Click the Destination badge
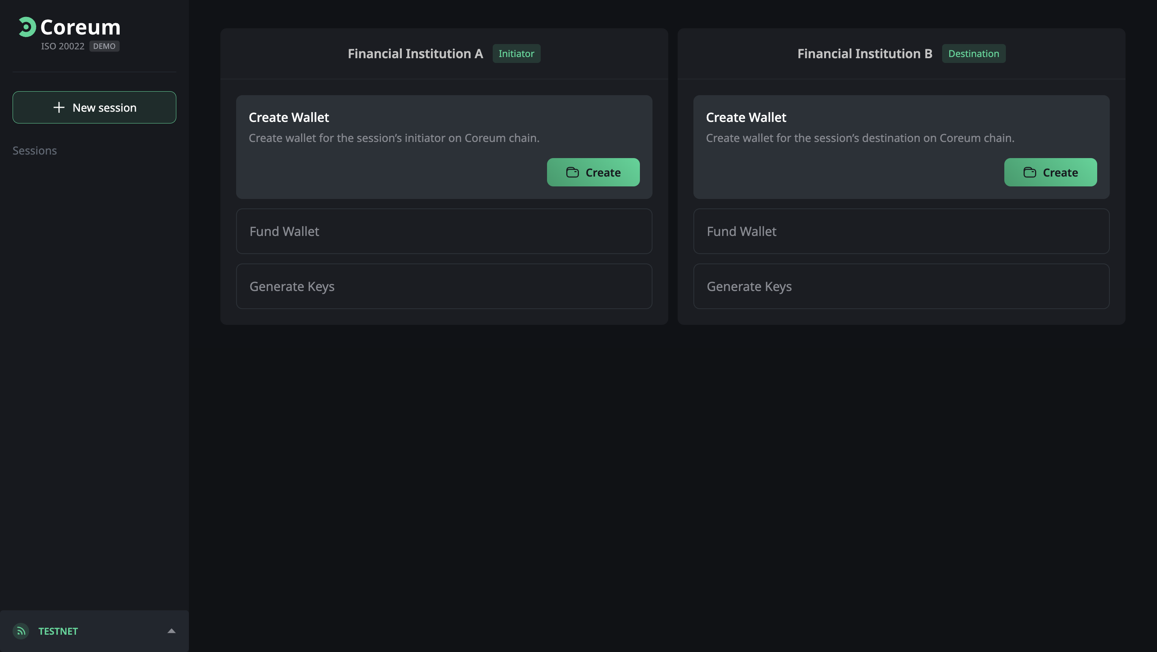The width and height of the screenshot is (1157, 652). (x=973, y=53)
